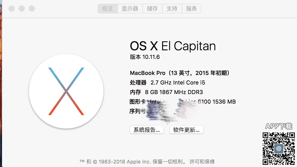Image resolution: width=297 pixels, height=167 pixels.
Task: Show the 服务 tab
Action: coord(192,9)
